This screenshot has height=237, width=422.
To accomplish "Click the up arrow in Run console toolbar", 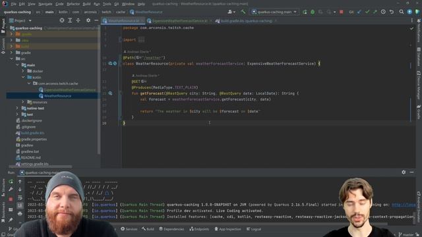I will [x=20, y=182].
